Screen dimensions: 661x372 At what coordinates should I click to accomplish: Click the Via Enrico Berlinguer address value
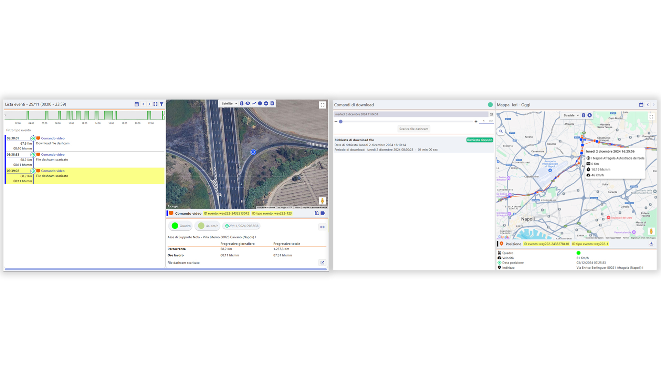click(x=610, y=268)
